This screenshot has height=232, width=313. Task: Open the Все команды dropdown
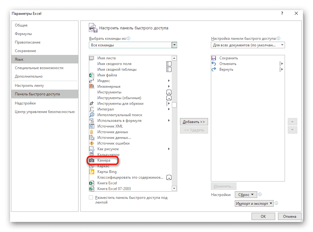click(x=174, y=45)
